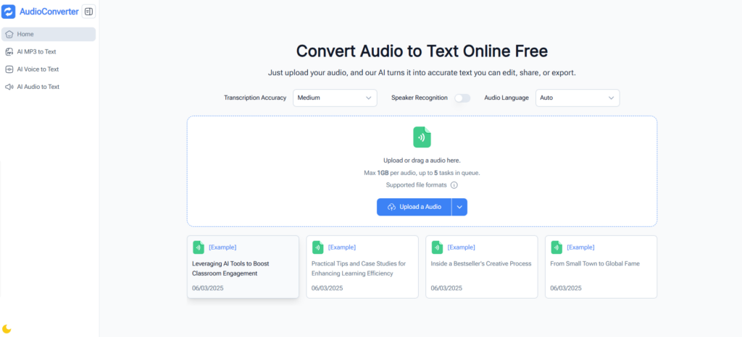The width and height of the screenshot is (742, 337).
Task: Click [Example] link on Inside a Bestseller's card
Action: (462, 247)
